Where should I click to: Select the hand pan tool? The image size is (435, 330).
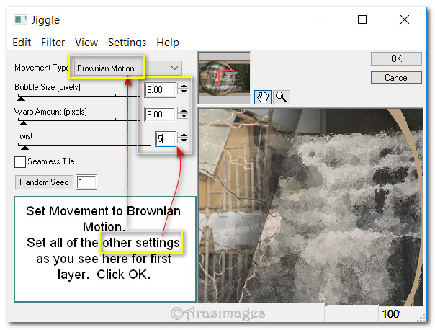pyautogui.click(x=262, y=97)
